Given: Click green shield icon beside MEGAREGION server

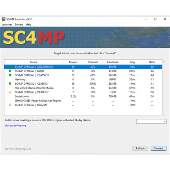Looking at the screenshot, I should (10, 67).
